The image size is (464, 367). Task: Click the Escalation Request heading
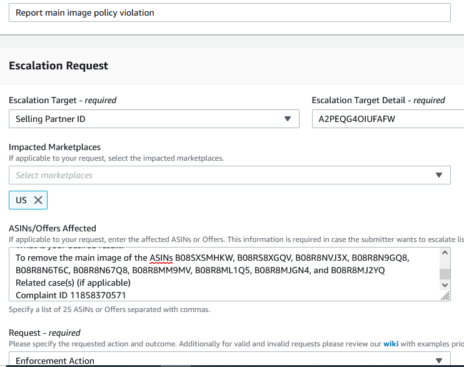tap(59, 66)
